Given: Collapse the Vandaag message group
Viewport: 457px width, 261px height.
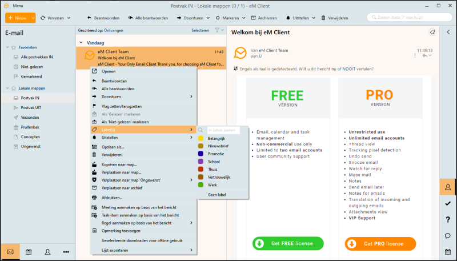Looking at the screenshot, I should click(81, 43).
